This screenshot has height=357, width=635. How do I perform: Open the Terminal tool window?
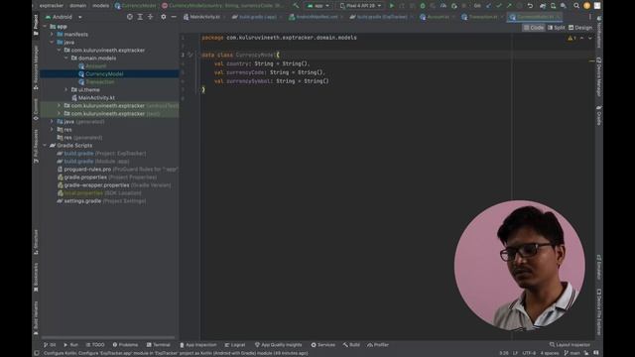click(159, 345)
